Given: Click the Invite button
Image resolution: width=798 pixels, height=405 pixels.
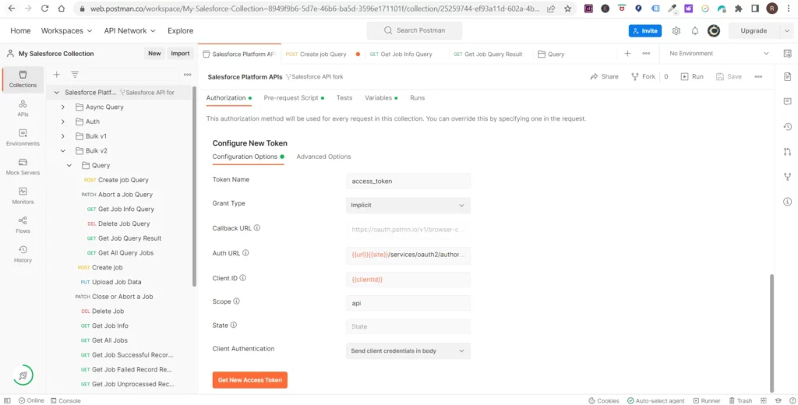Looking at the screenshot, I should pos(644,30).
